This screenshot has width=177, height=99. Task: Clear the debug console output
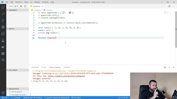point(165,67)
